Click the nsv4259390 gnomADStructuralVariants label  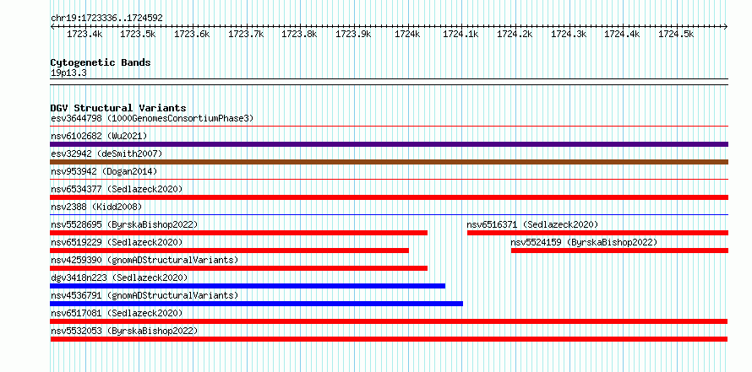(144, 260)
